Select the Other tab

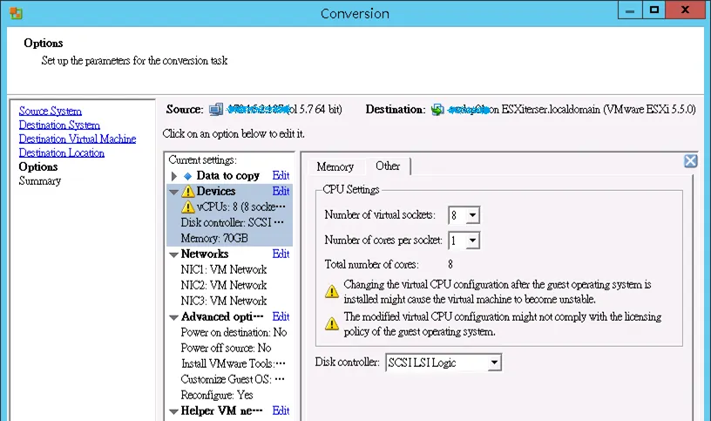(x=388, y=166)
